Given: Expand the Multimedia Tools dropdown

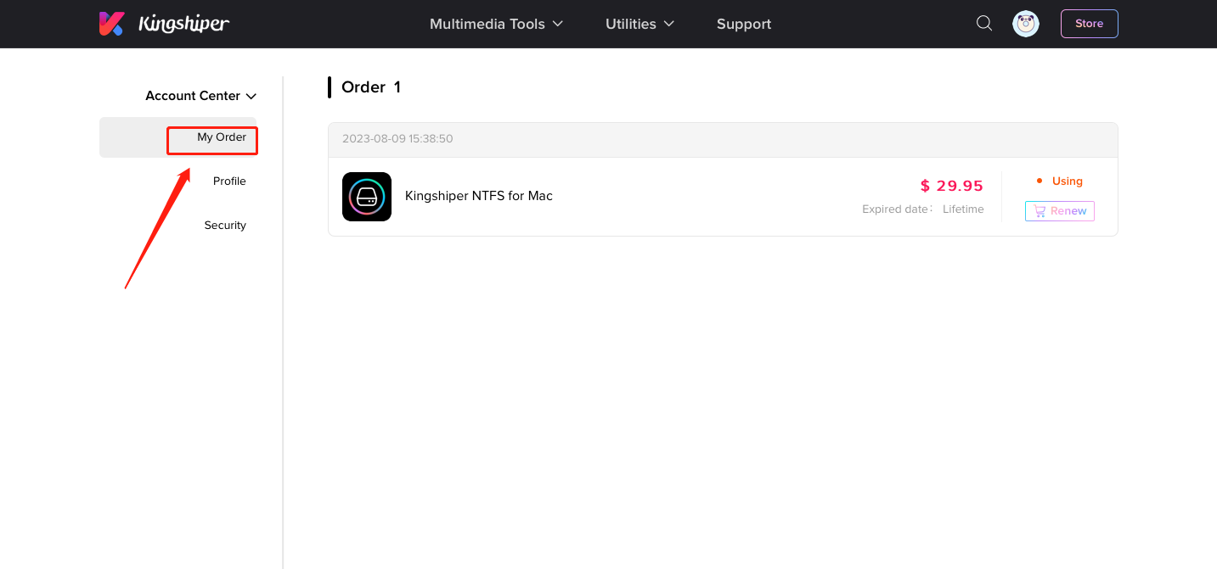Looking at the screenshot, I should [496, 24].
